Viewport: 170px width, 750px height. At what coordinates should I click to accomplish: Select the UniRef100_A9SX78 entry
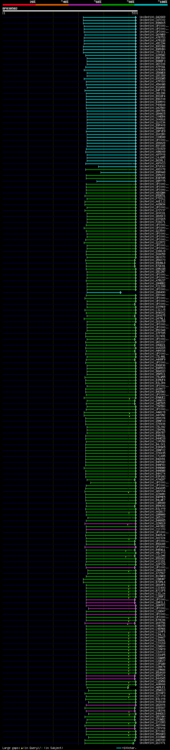click(152, 169)
